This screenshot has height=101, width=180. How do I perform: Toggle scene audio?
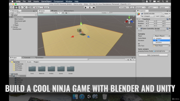click(x=63, y=13)
